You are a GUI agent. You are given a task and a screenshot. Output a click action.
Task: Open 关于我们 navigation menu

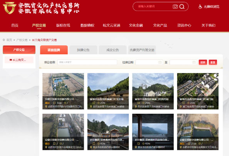[x=208, y=25]
